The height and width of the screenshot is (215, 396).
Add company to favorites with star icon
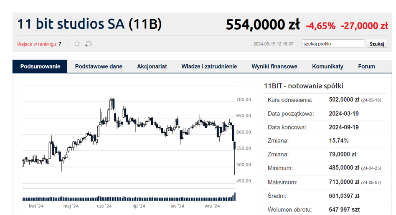click(77, 44)
